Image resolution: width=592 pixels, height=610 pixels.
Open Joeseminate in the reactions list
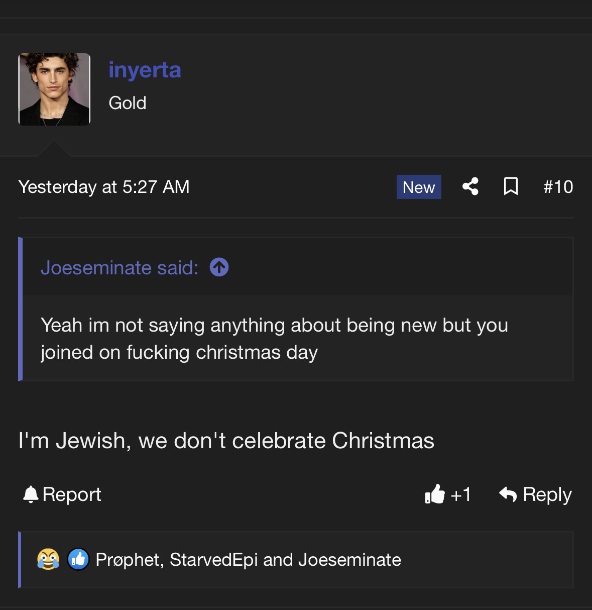[x=349, y=560]
